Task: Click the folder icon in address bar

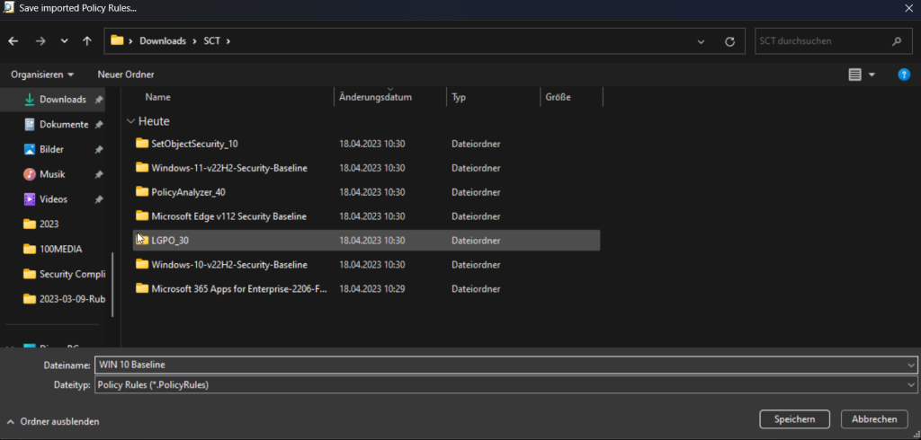Action: point(118,41)
